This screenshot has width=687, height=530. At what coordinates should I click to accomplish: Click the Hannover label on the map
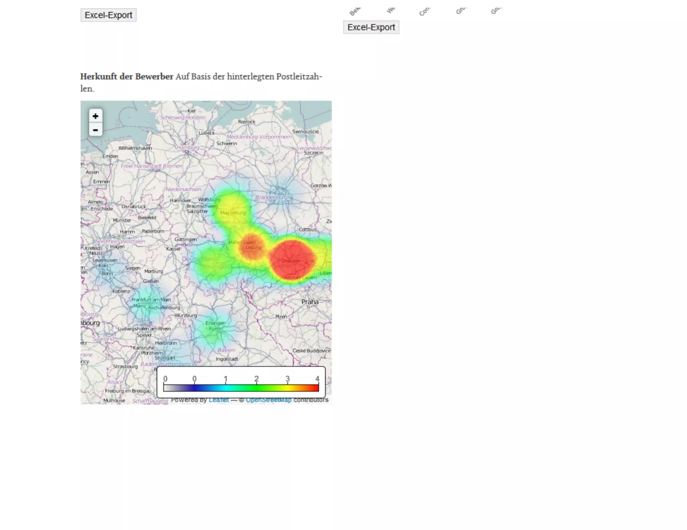point(180,200)
